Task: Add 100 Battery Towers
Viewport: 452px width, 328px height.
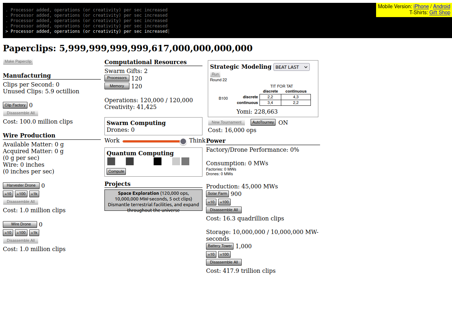Action: (x=224, y=255)
